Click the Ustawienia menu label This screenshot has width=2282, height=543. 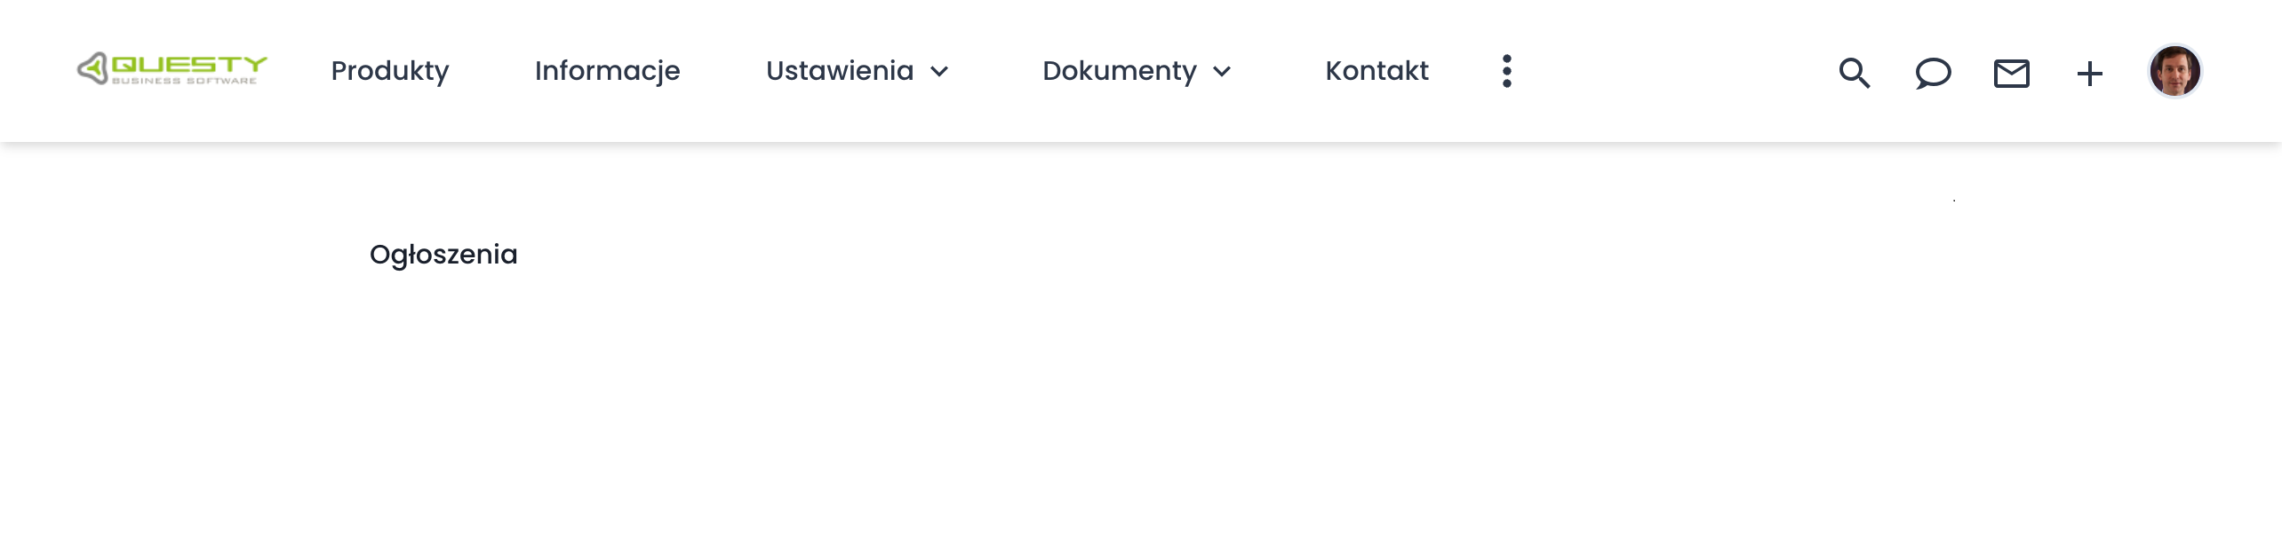[x=839, y=71]
